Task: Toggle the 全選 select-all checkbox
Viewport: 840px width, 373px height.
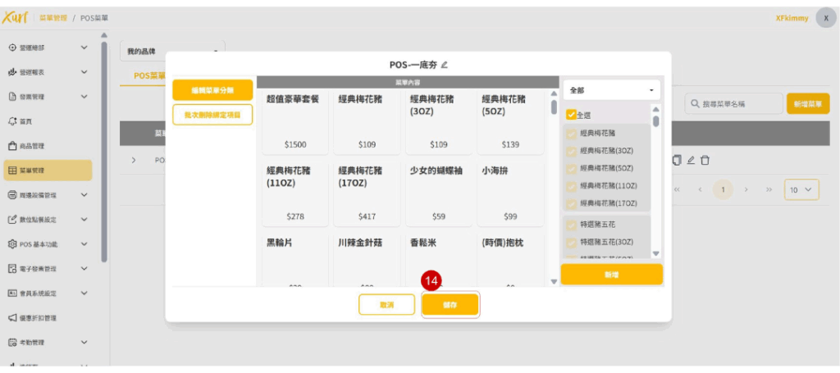Action: coord(572,115)
